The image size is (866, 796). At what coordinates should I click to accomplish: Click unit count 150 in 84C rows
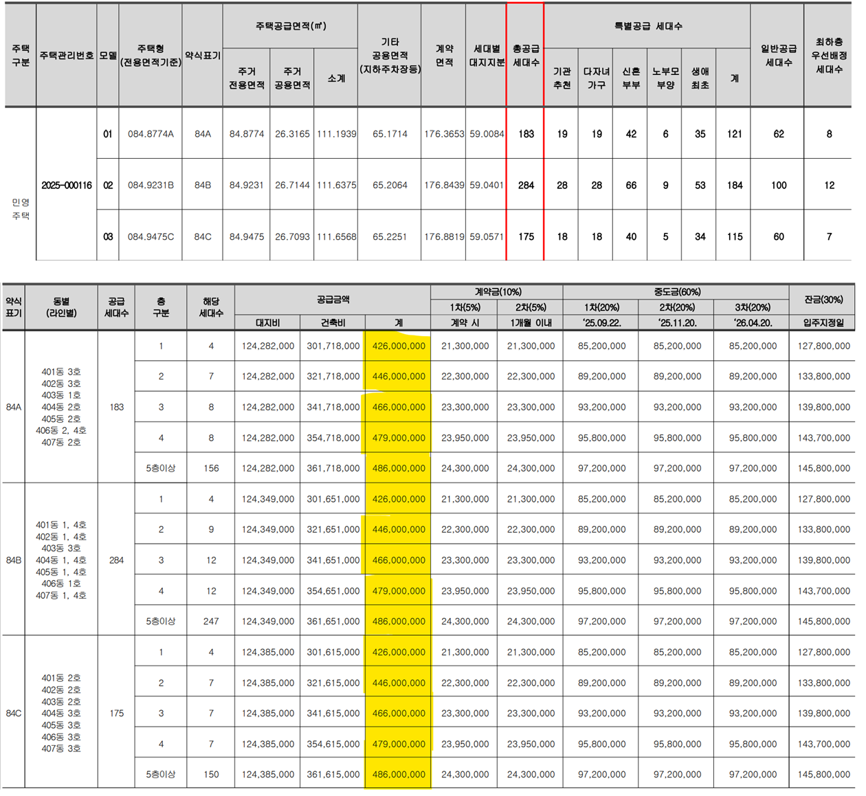tap(211, 774)
